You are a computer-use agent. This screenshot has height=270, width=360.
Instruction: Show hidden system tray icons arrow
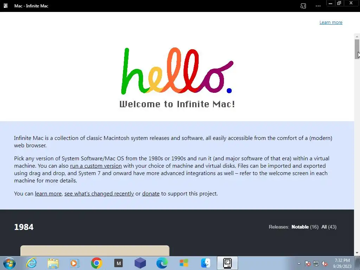tap(299, 263)
